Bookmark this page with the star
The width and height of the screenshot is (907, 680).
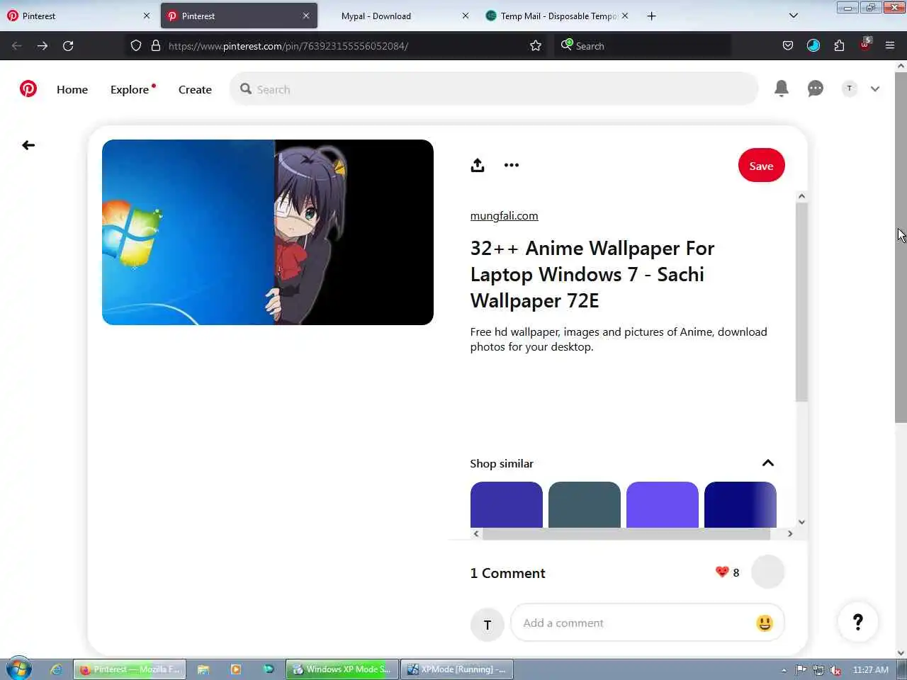[x=536, y=46]
